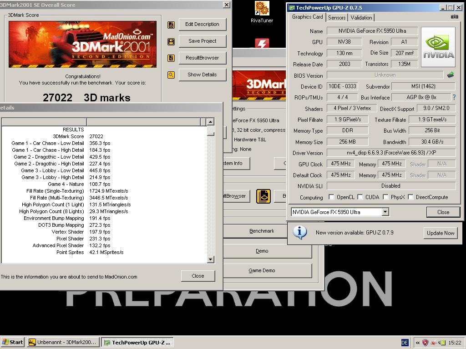Click the Benchmark button in 3DMark
The width and height of the screenshot is (466, 349).
tap(262, 231)
